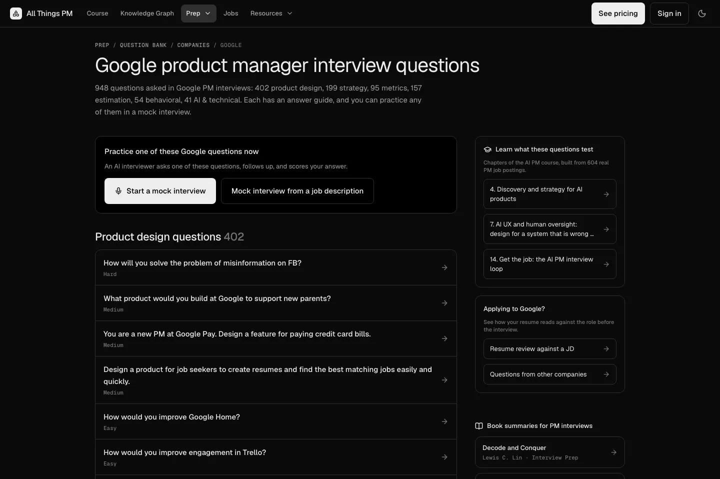Image resolution: width=720 pixels, height=479 pixels.
Task: Click arrow on AI UX and human oversight chapter
Action: [x=606, y=229]
